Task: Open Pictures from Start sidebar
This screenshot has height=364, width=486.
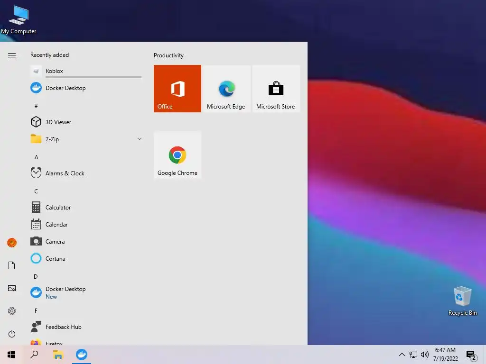Action: pyautogui.click(x=12, y=288)
